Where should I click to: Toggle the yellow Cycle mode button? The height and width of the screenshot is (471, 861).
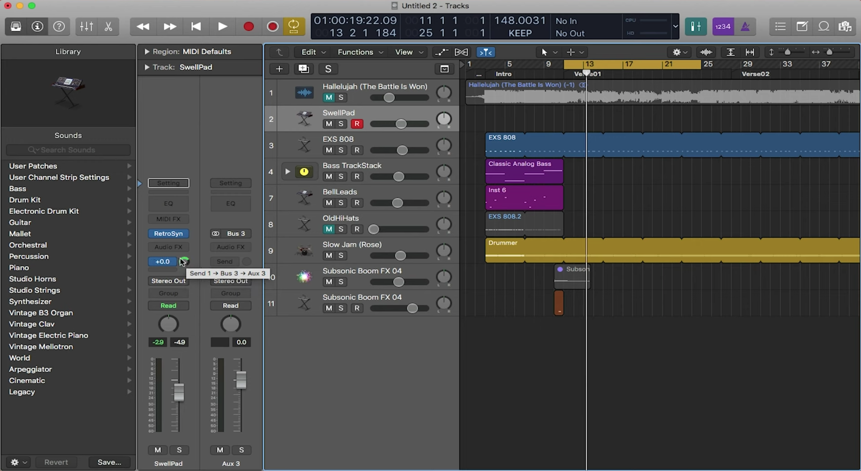point(294,26)
